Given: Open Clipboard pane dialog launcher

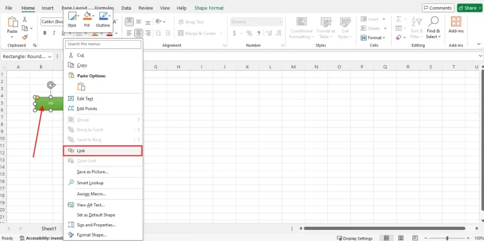Looking at the screenshot, I should click(x=35, y=45).
